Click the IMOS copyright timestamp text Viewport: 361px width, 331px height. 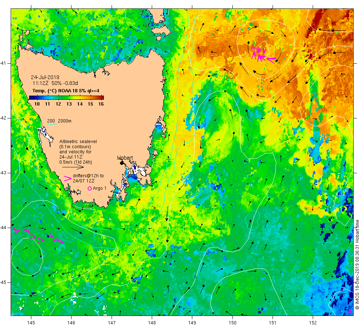tap(357, 264)
